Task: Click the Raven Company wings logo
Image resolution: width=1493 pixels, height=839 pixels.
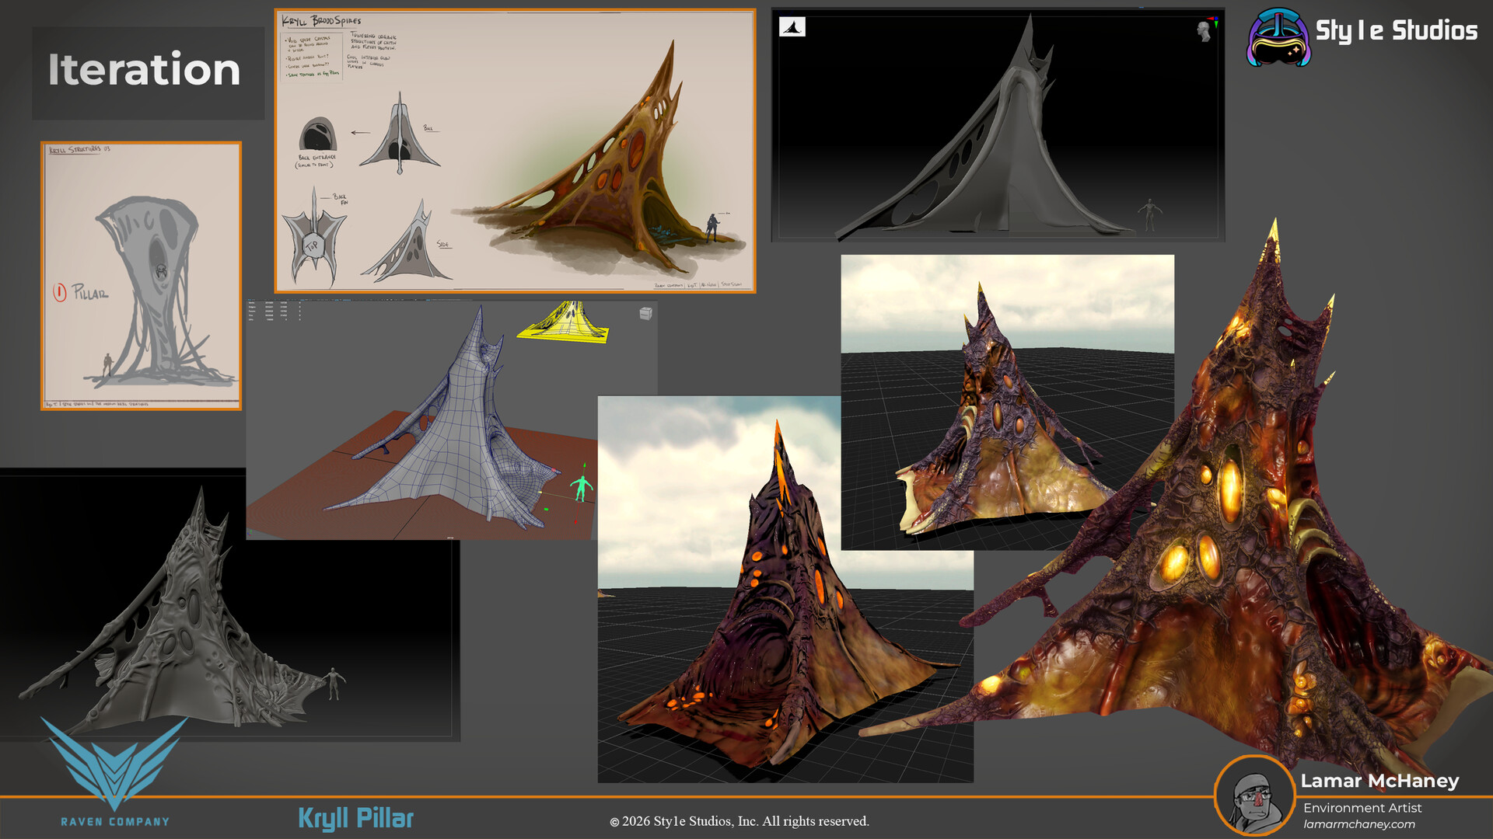Action: 114,764
